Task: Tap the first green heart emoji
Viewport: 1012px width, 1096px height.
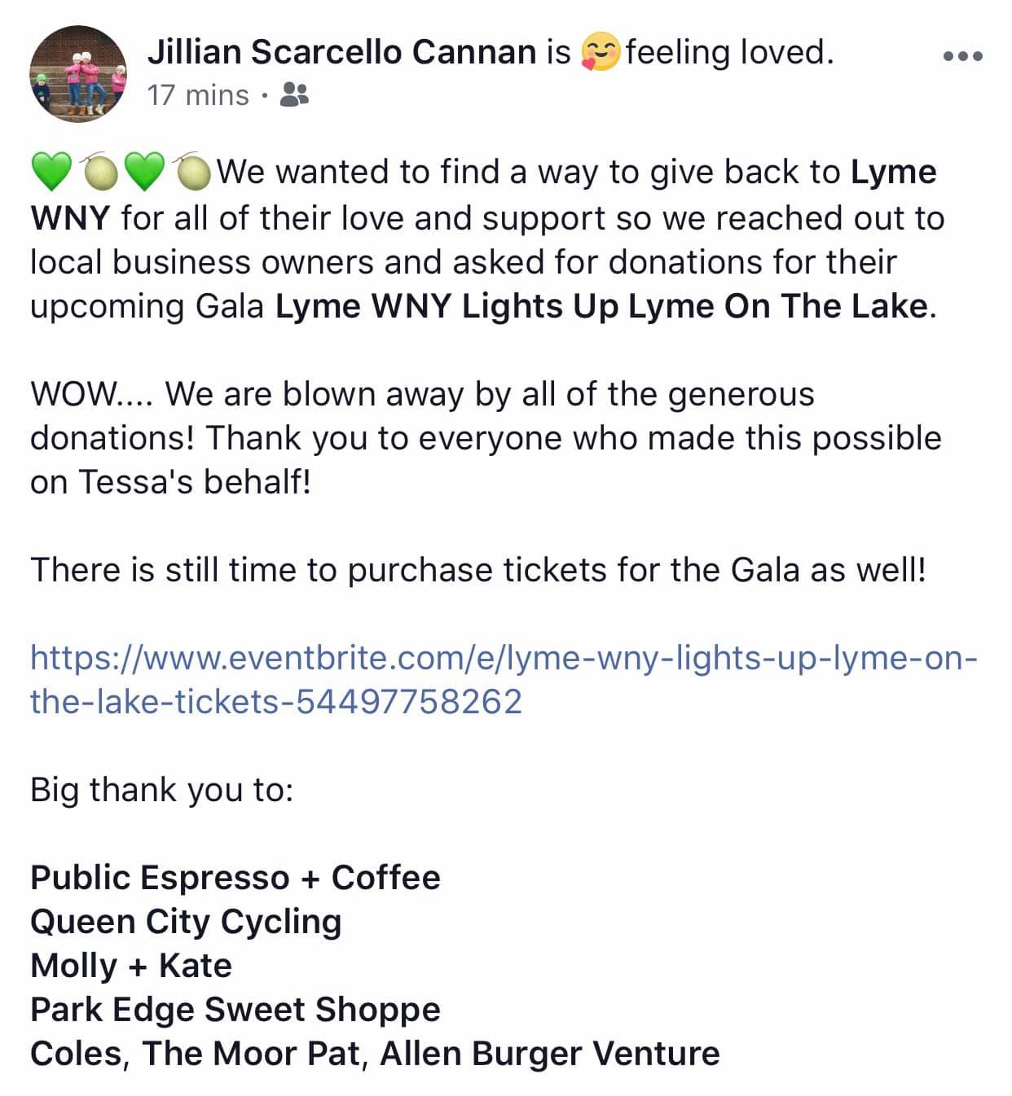Action: pyautogui.click(x=52, y=172)
